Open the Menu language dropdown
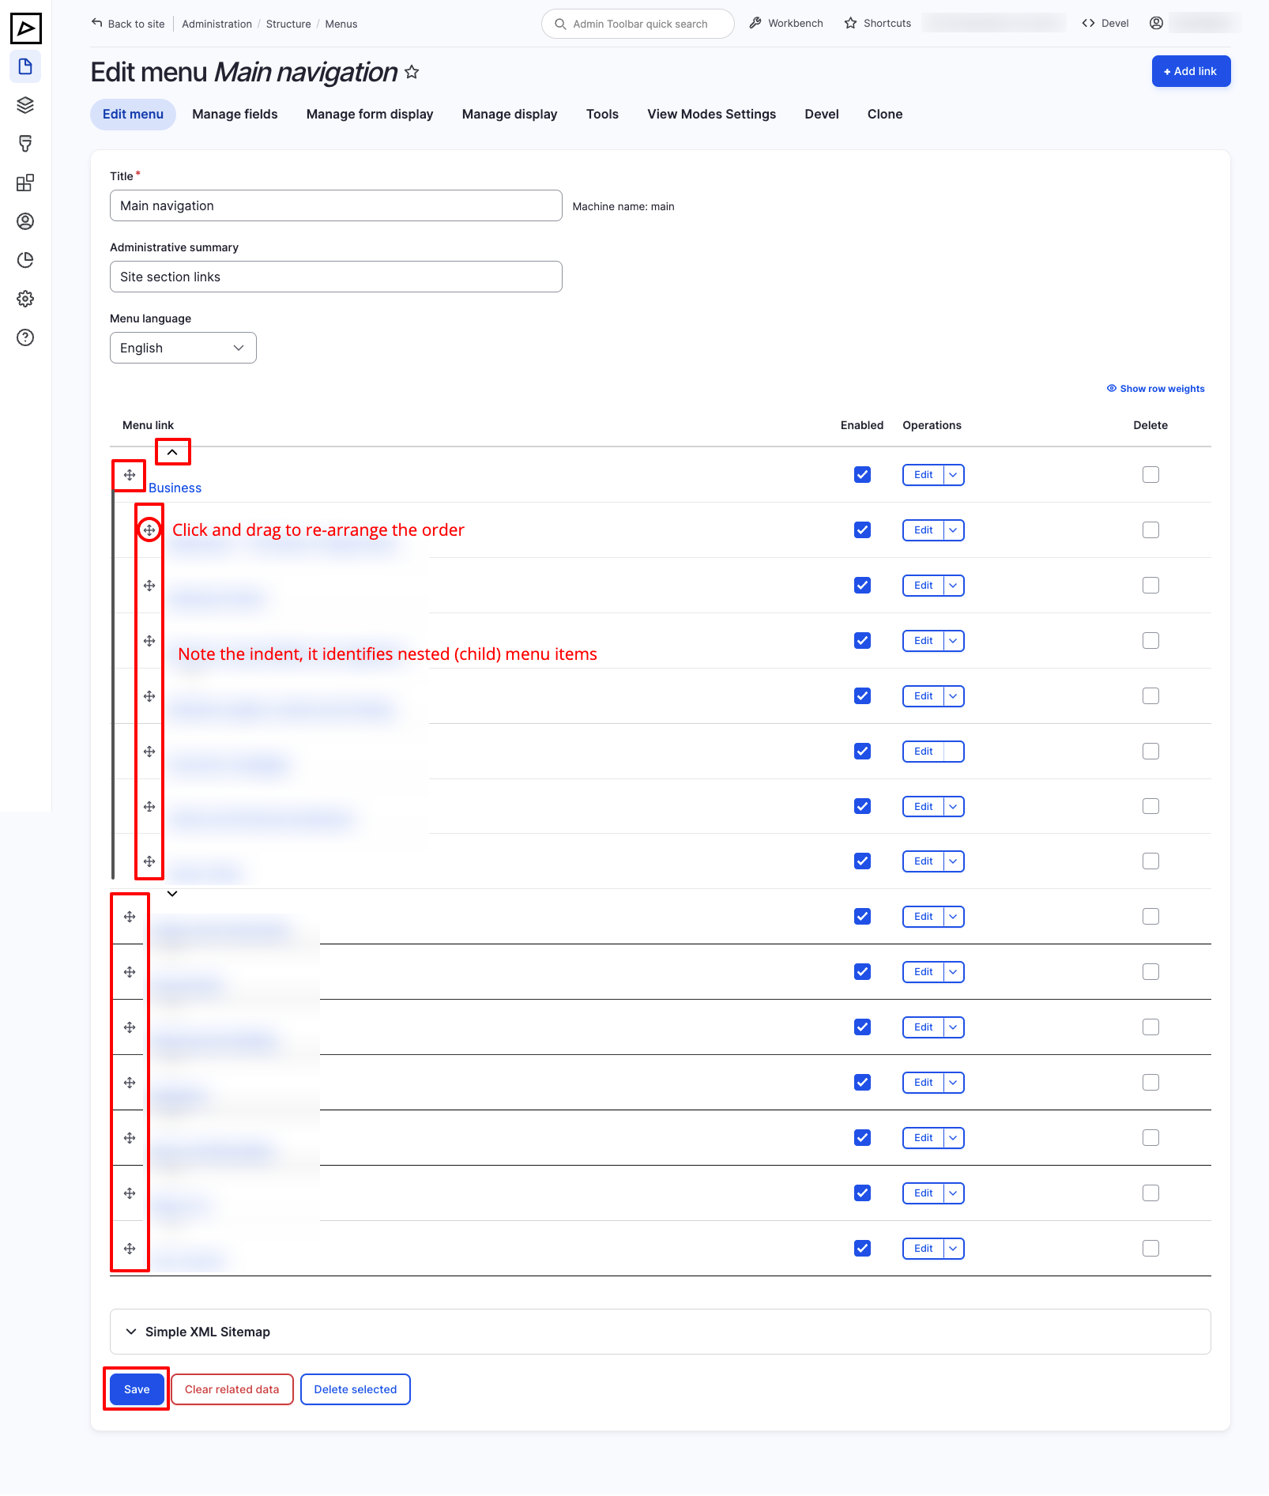This screenshot has height=1496, width=1269. (183, 348)
